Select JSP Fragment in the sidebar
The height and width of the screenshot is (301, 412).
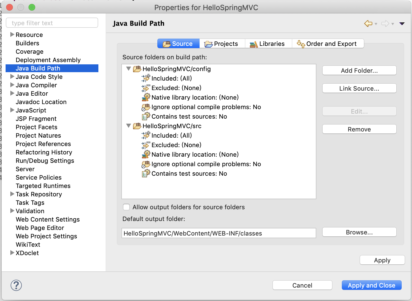coord(36,119)
